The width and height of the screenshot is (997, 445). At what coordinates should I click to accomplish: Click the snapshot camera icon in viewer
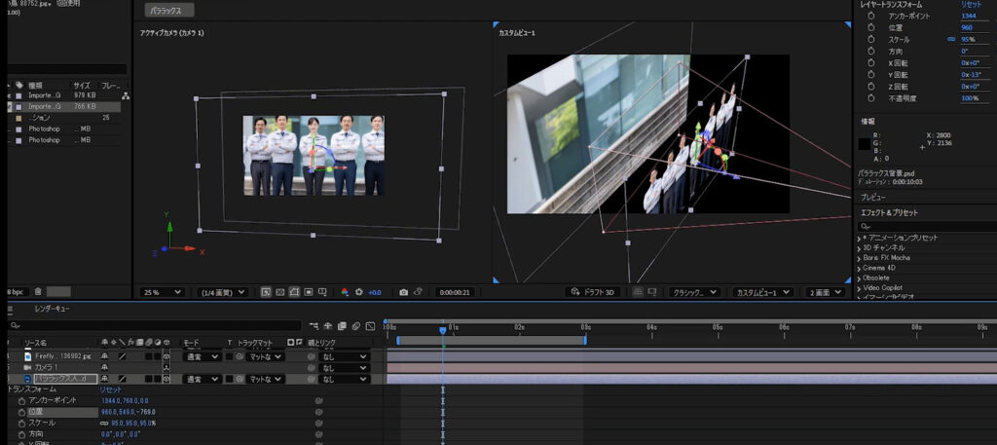pos(404,292)
